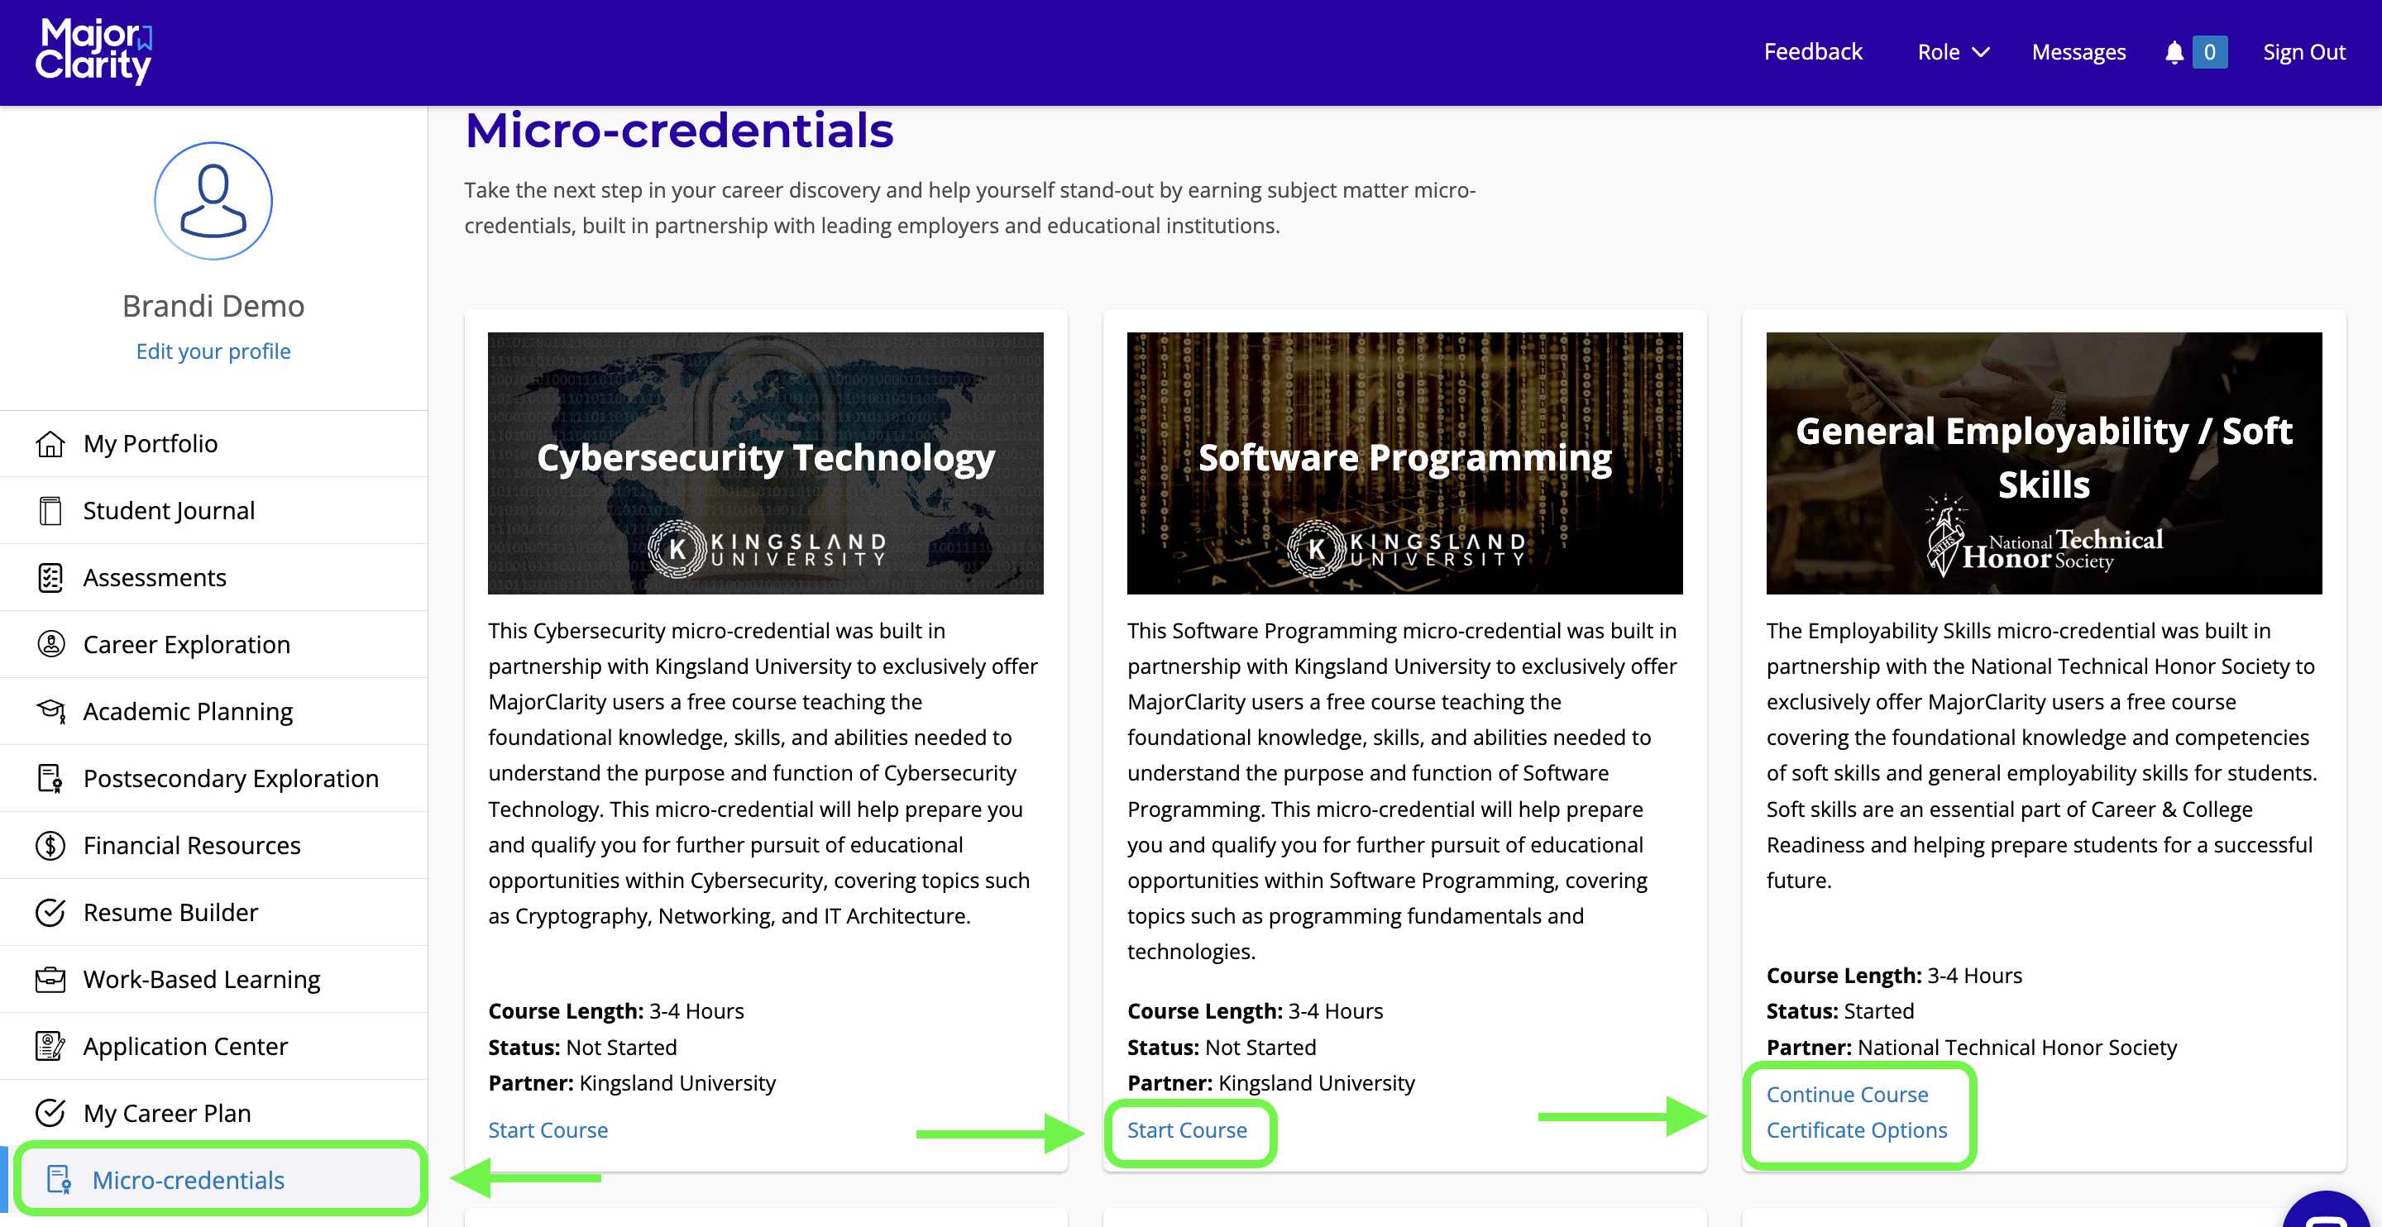Click the house icon beside My Portfolio

click(50, 444)
